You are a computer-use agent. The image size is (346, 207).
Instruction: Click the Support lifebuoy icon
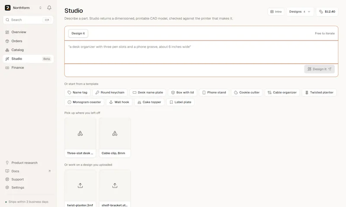[x=7, y=179]
